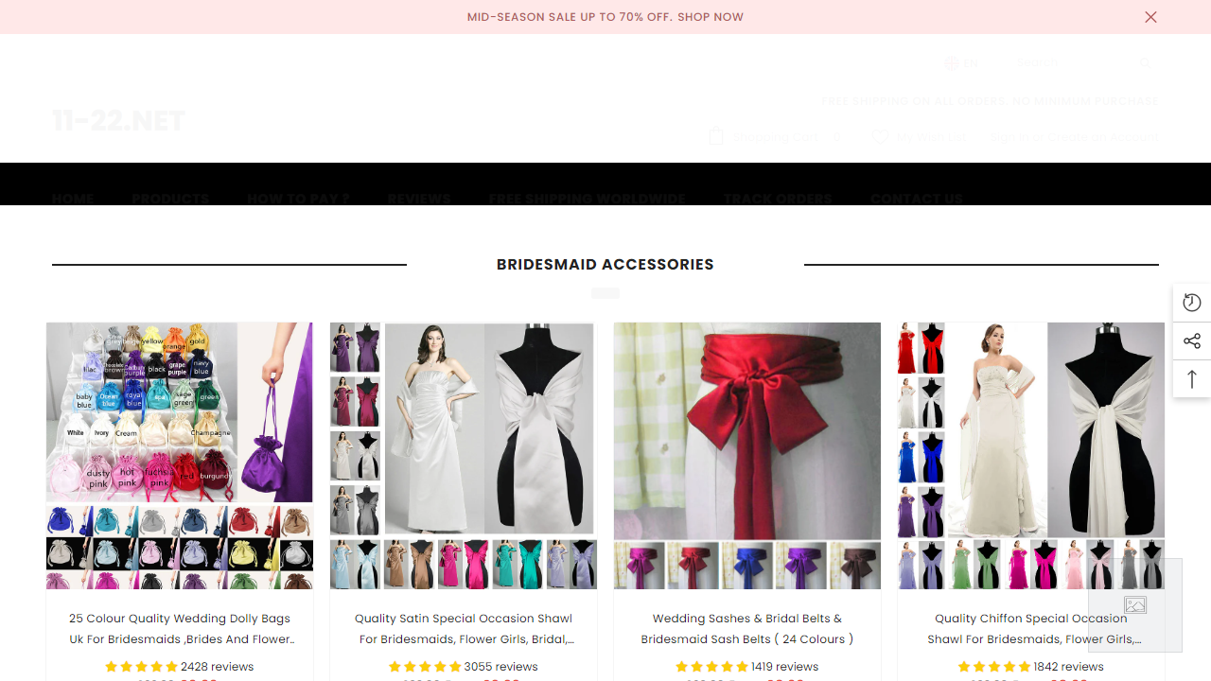Close the mid-season sale banner
This screenshot has width=1211, height=681.
(1150, 17)
